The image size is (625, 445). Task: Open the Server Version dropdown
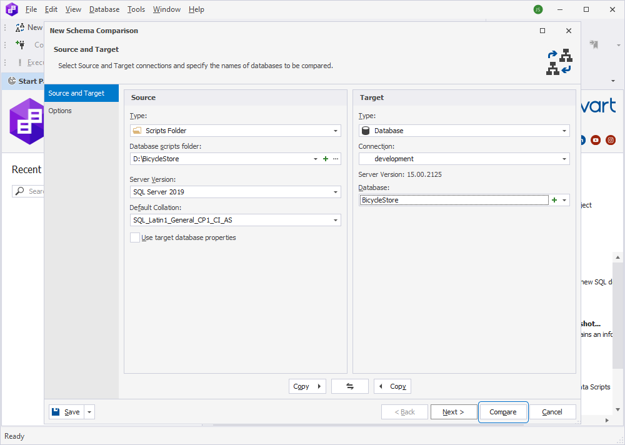(335, 192)
